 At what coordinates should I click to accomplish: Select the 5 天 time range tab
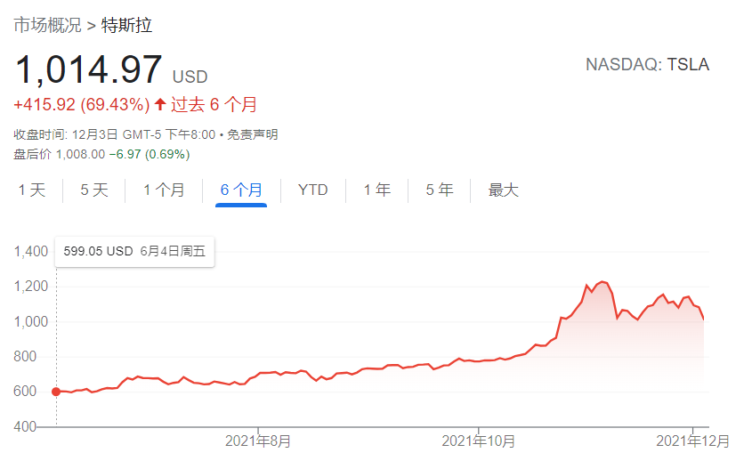(x=94, y=190)
